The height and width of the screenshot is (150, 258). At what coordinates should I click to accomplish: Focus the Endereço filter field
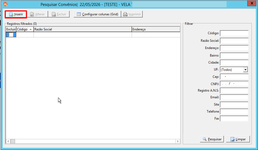[x=234, y=48]
